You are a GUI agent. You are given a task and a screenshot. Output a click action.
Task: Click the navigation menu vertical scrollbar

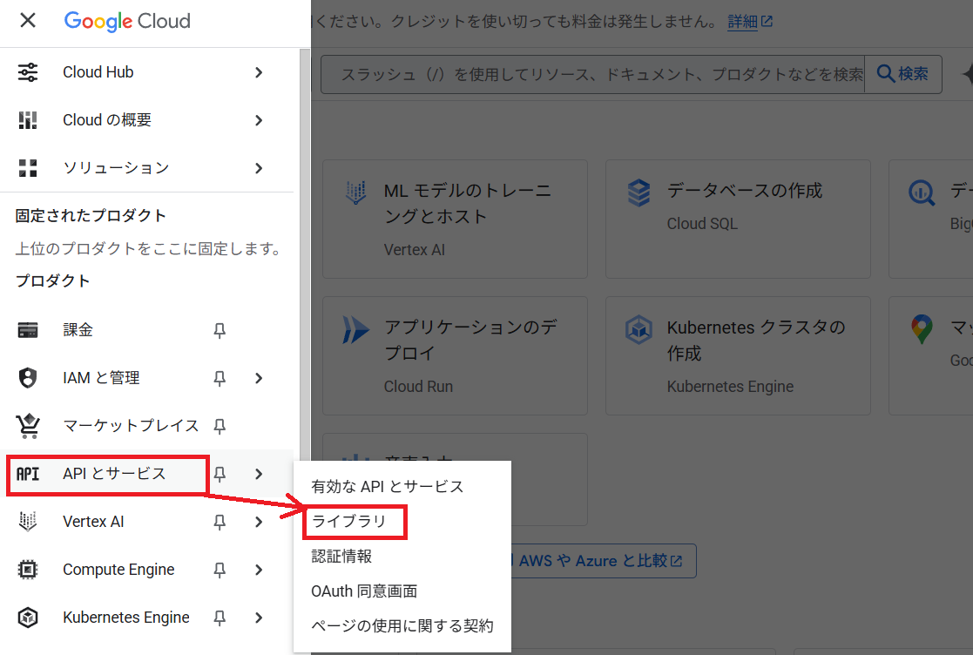point(305,254)
